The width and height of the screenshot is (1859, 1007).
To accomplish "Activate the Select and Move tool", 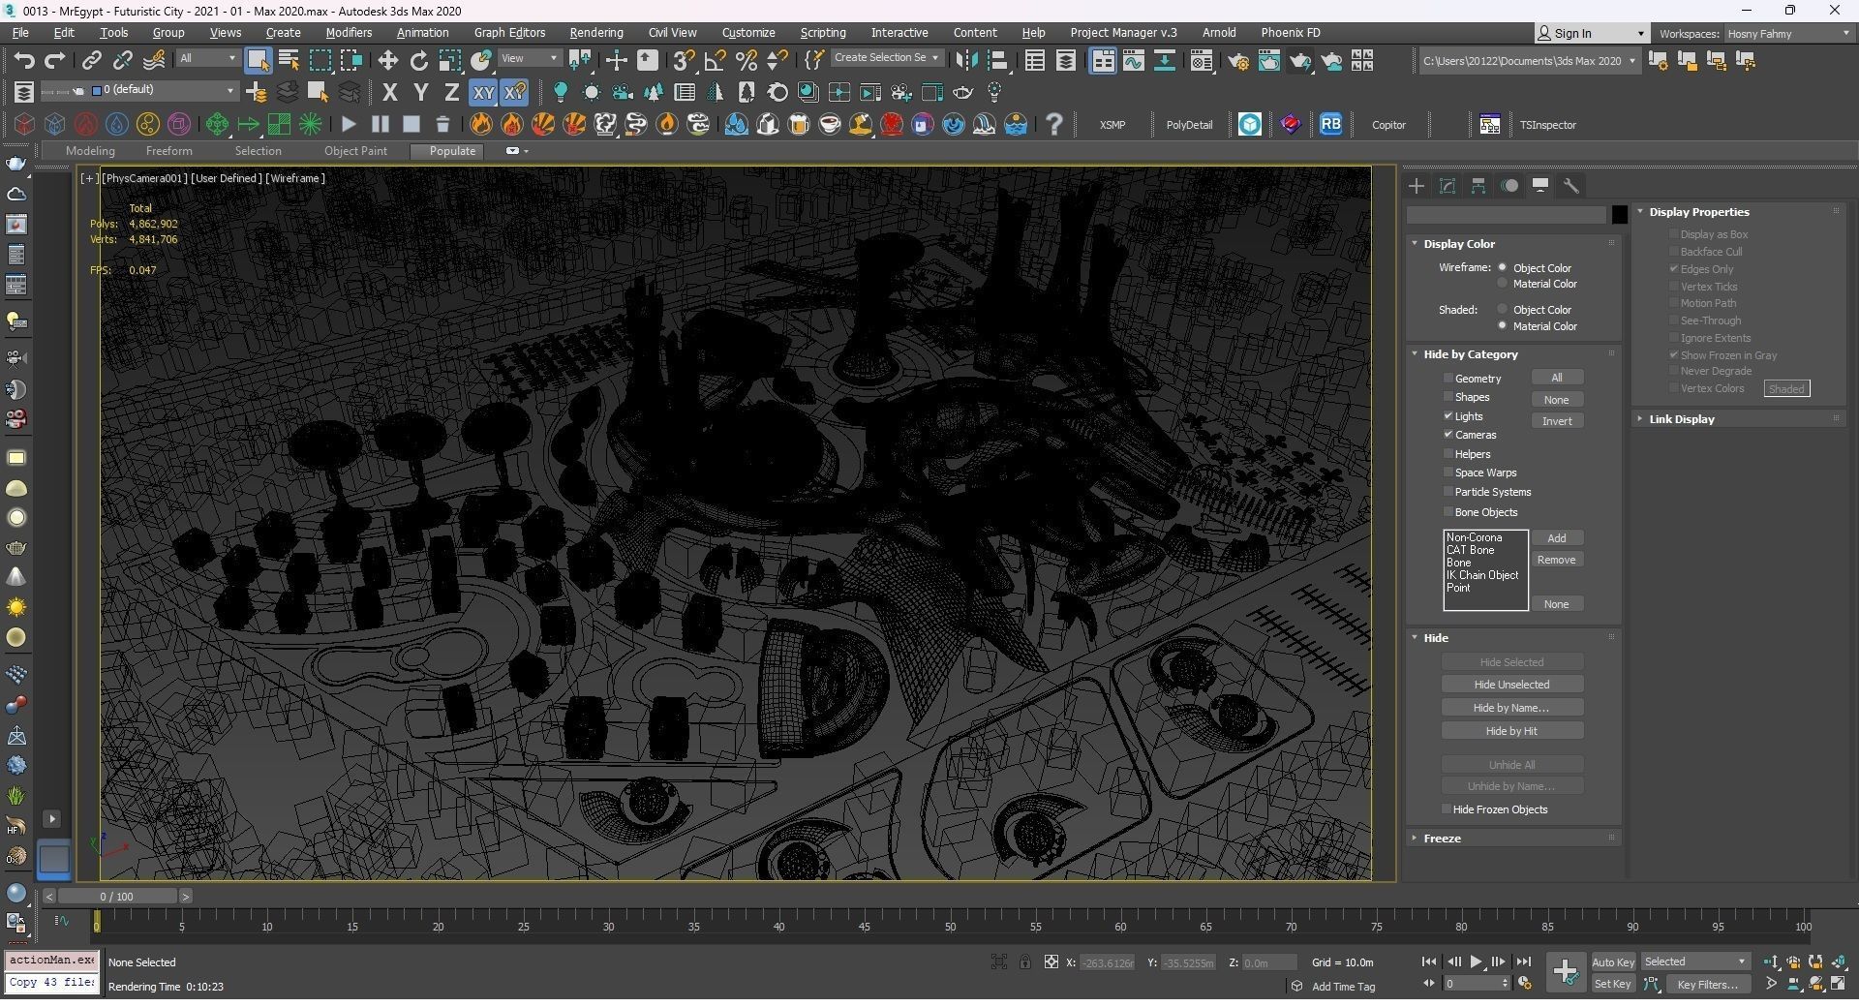I will tap(387, 61).
